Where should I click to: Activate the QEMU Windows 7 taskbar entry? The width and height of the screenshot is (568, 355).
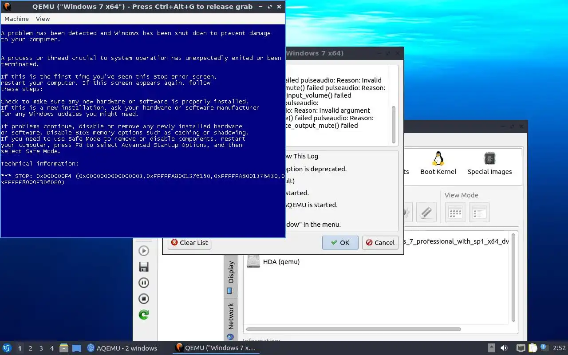pos(216,348)
